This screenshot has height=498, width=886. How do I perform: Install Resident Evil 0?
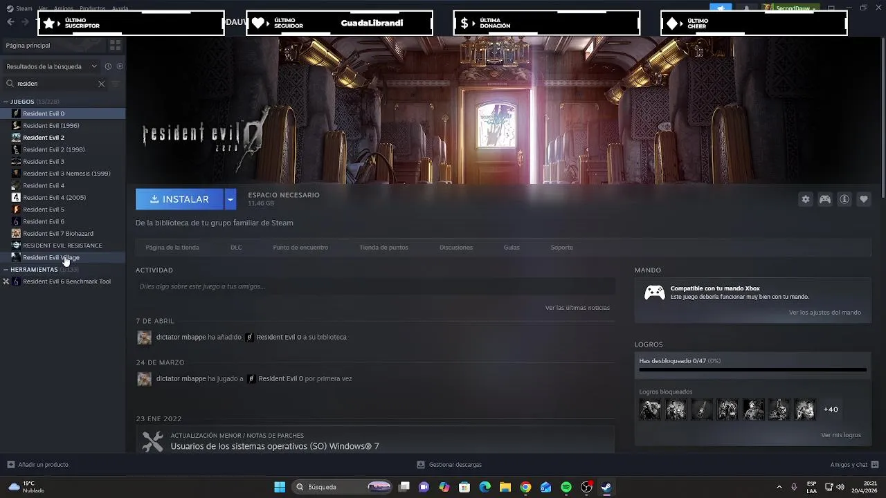179,199
